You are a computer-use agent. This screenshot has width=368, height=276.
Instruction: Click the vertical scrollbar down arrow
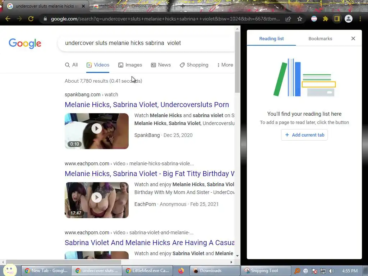237,256
